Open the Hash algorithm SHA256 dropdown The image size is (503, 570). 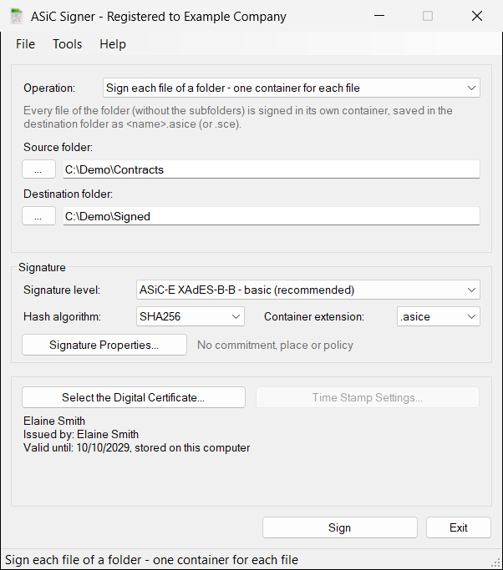[x=191, y=316]
